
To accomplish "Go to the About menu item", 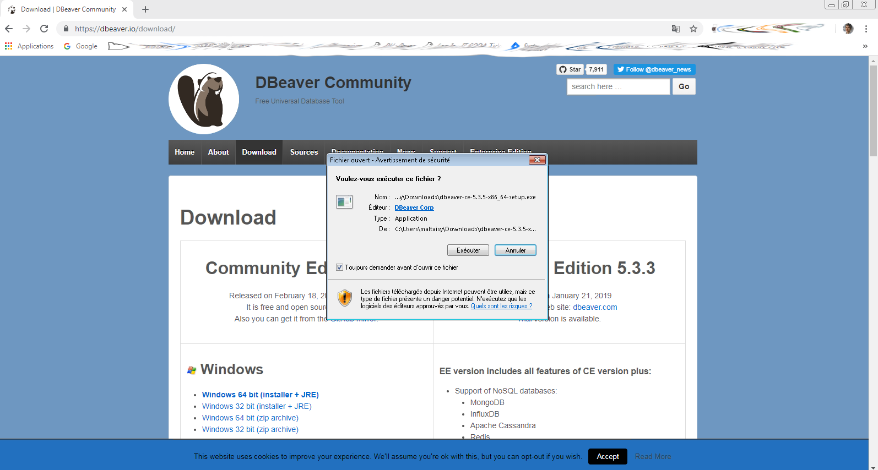I will pyautogui.click(x=218, y=152).
